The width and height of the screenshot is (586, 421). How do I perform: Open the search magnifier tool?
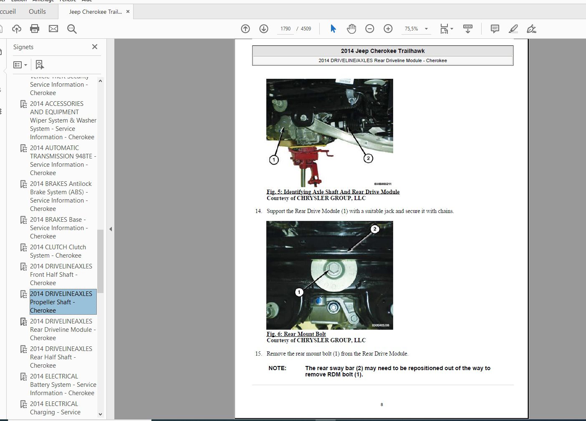tap(72, 29)
